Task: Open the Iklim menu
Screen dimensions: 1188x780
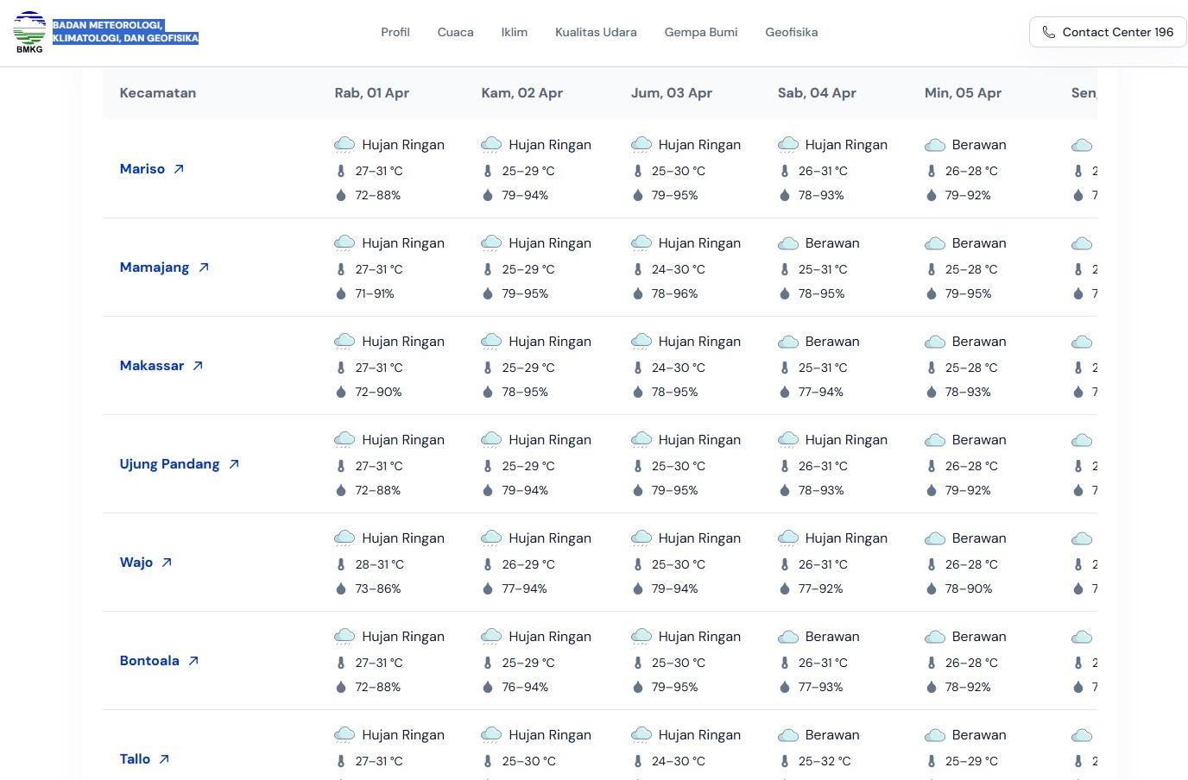Action: 514,32
